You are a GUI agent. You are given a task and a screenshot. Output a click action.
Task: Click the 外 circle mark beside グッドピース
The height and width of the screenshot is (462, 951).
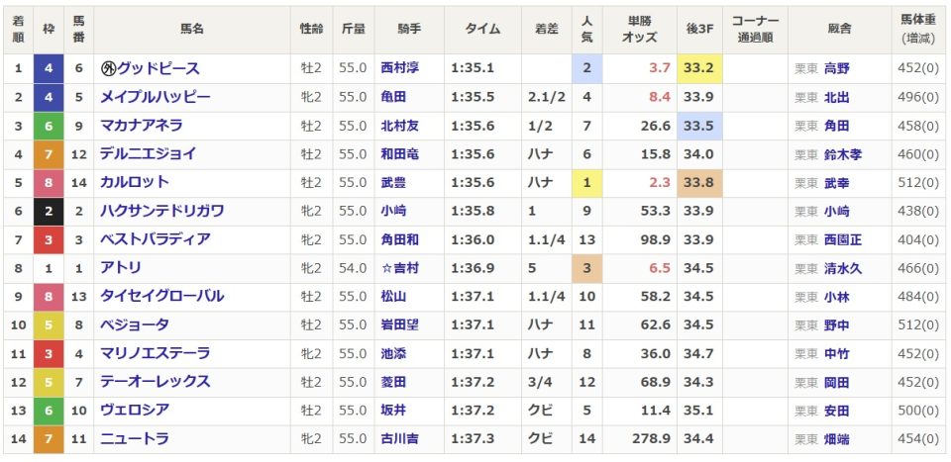(x=108, y=69)
